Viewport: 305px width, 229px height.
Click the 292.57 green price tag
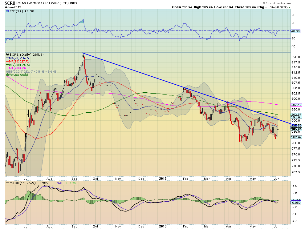(296, 114)
